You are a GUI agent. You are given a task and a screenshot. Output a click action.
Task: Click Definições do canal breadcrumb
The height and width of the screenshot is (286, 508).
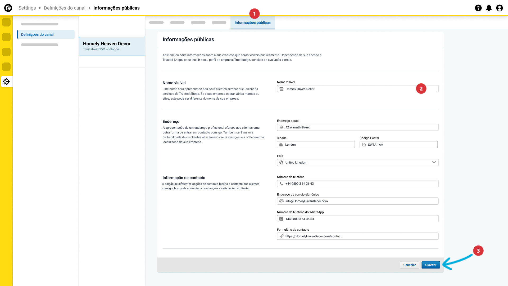click(65, 8)
